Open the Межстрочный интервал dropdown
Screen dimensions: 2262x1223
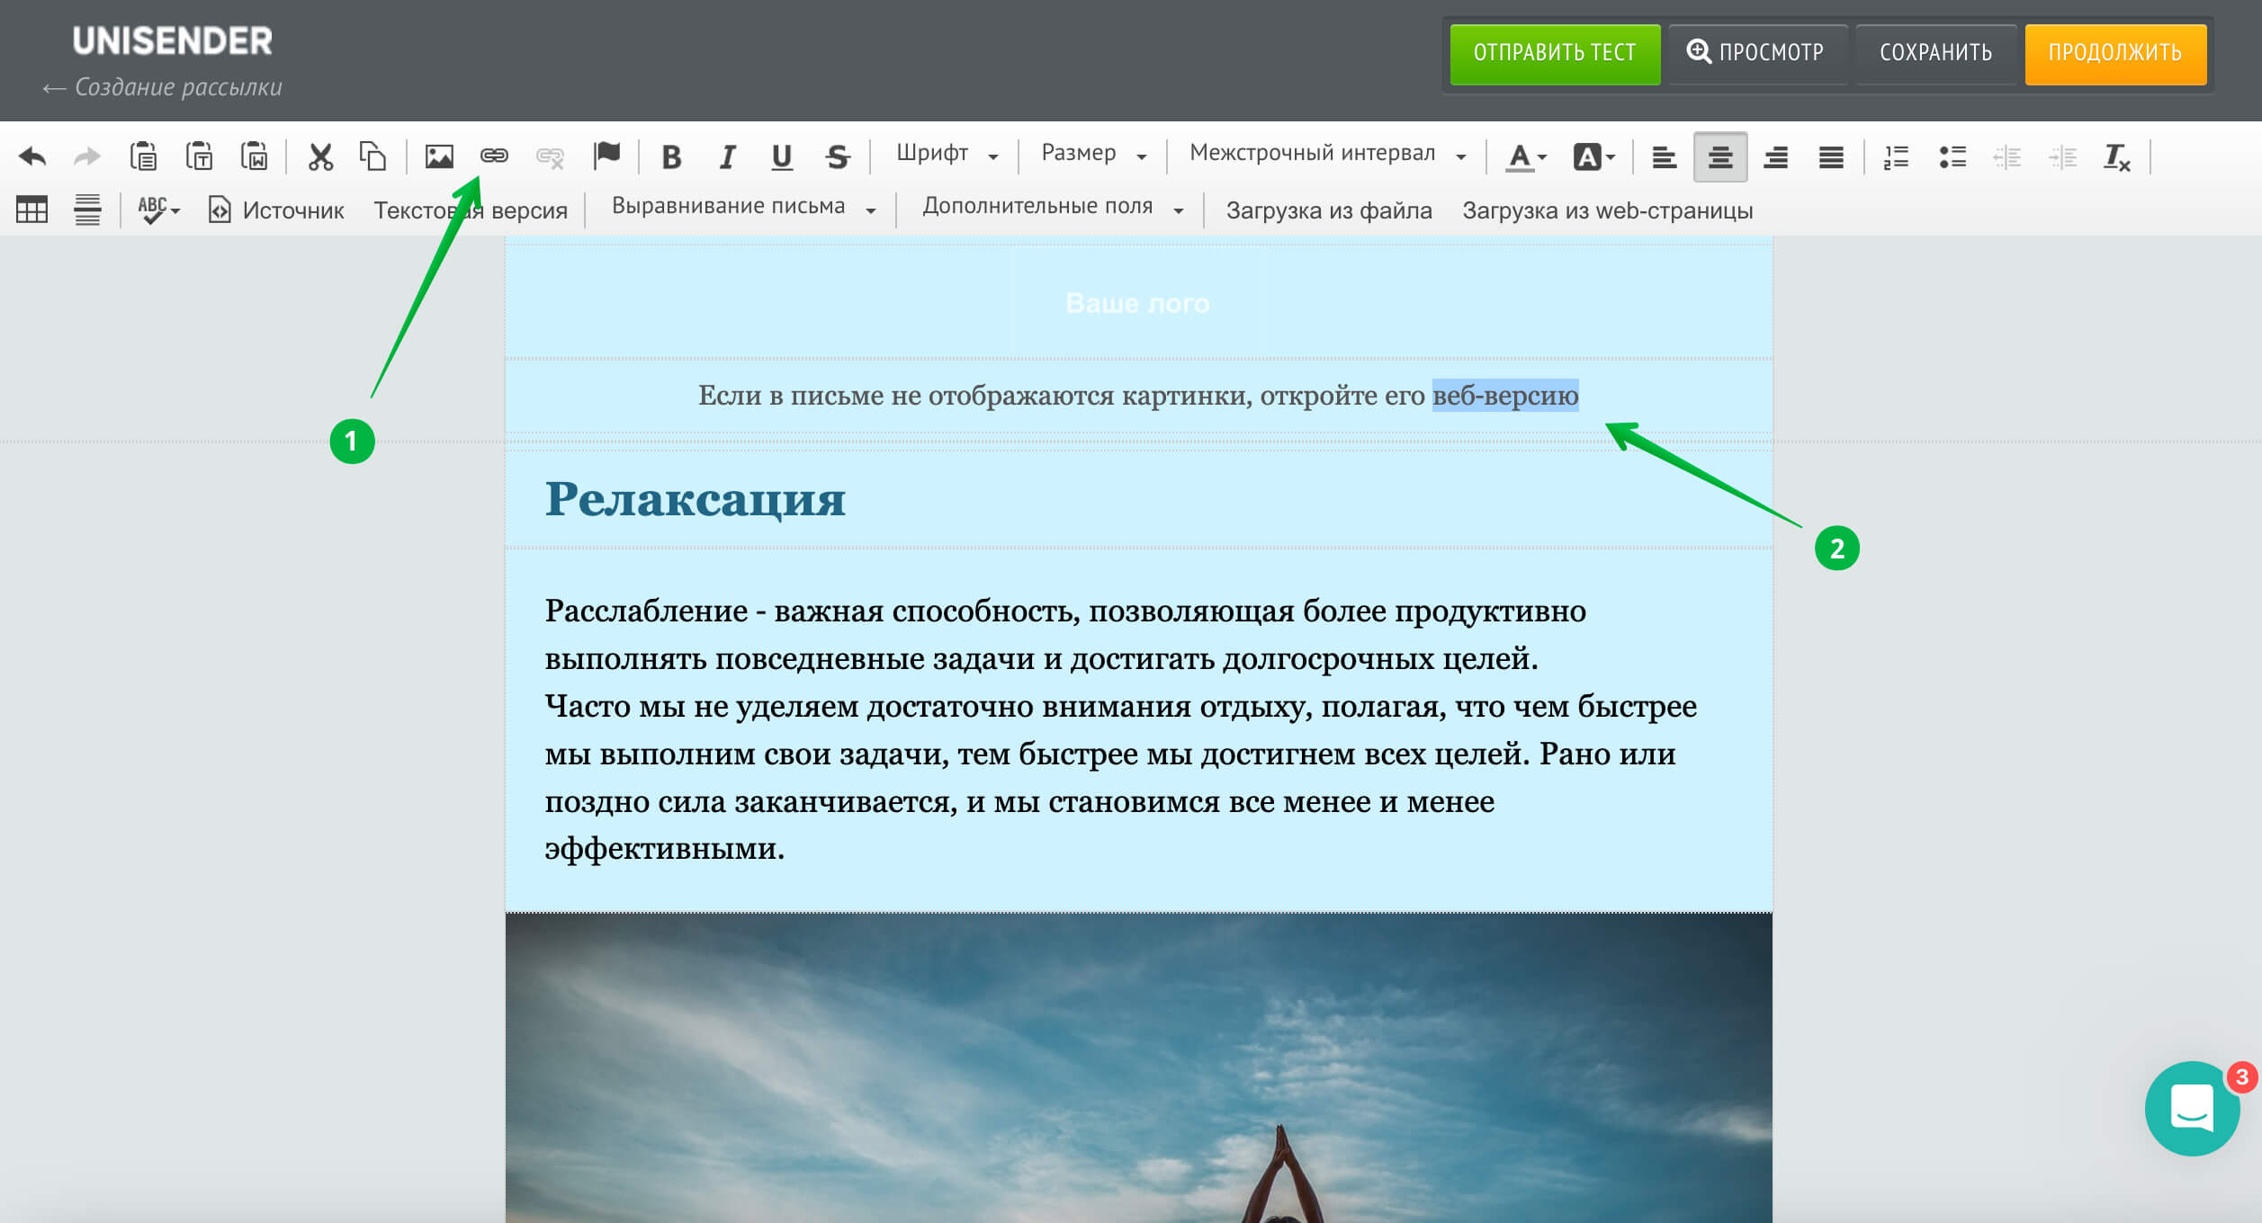[1326, 154]
